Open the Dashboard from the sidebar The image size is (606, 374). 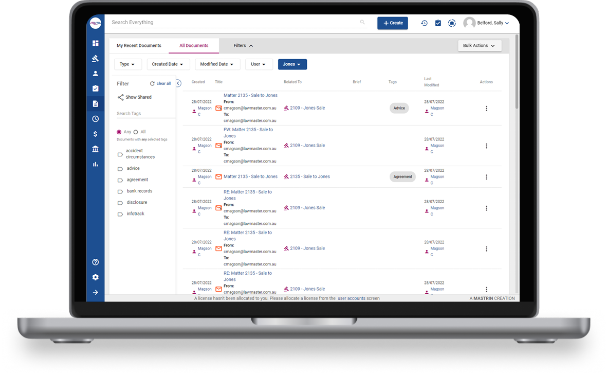click(x=95, y=43)
